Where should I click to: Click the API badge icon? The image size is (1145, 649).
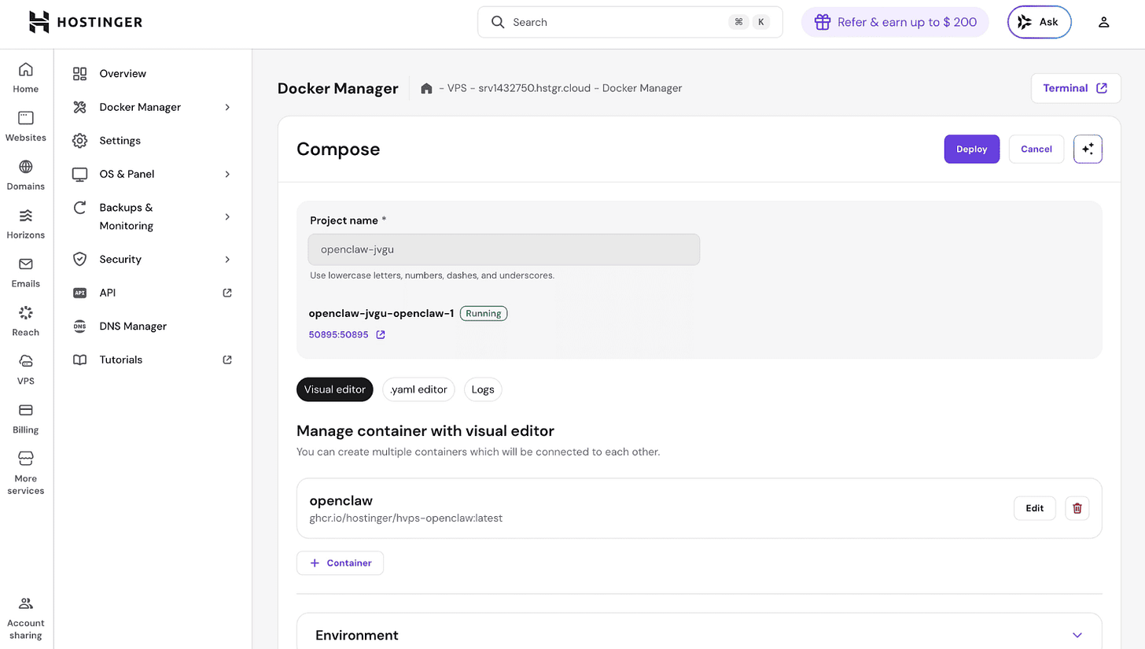(79, 293)
